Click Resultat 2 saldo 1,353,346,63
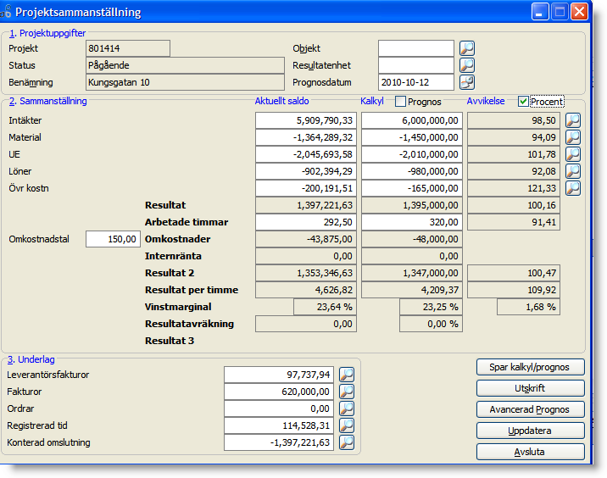 coord(306,273)
